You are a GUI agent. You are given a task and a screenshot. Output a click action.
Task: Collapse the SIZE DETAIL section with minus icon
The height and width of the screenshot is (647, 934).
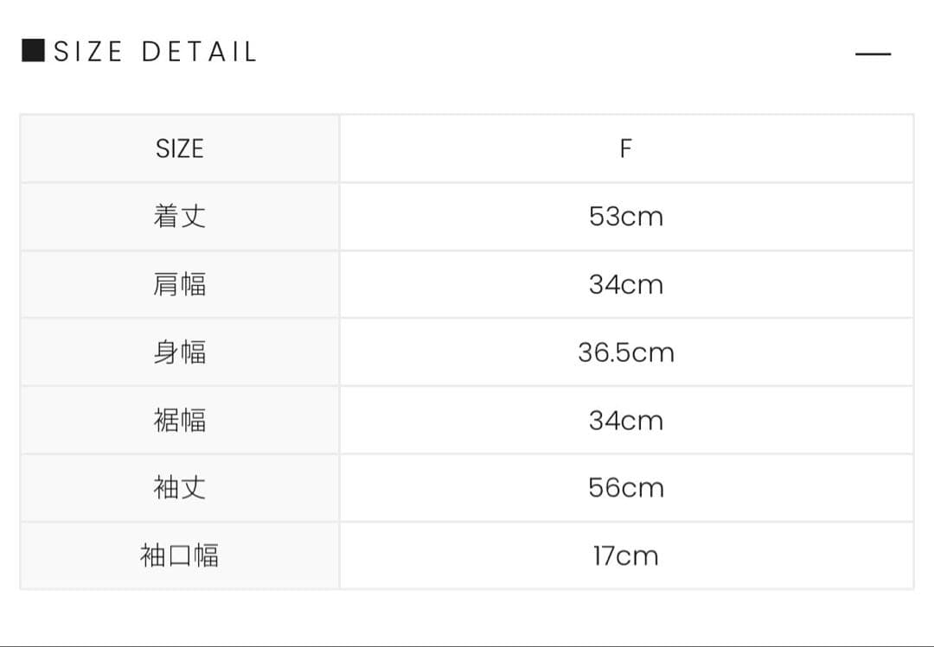click(x=873, y=54)
